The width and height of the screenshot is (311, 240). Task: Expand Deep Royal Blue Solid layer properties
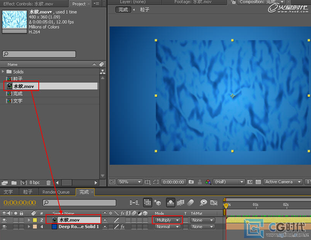[x=29, y=227]
